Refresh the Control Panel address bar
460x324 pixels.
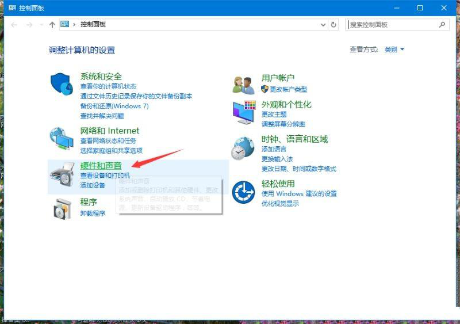pyautogui.click(x=333, y=25)
